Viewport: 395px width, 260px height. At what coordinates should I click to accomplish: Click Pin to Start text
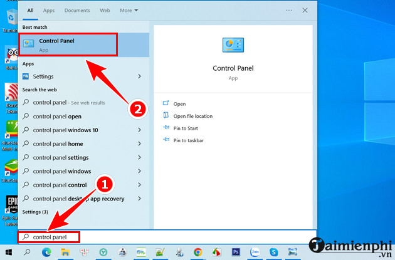186,128
